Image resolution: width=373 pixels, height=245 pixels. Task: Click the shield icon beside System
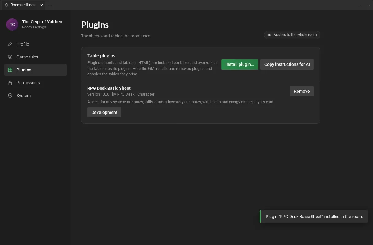[10, 96]
